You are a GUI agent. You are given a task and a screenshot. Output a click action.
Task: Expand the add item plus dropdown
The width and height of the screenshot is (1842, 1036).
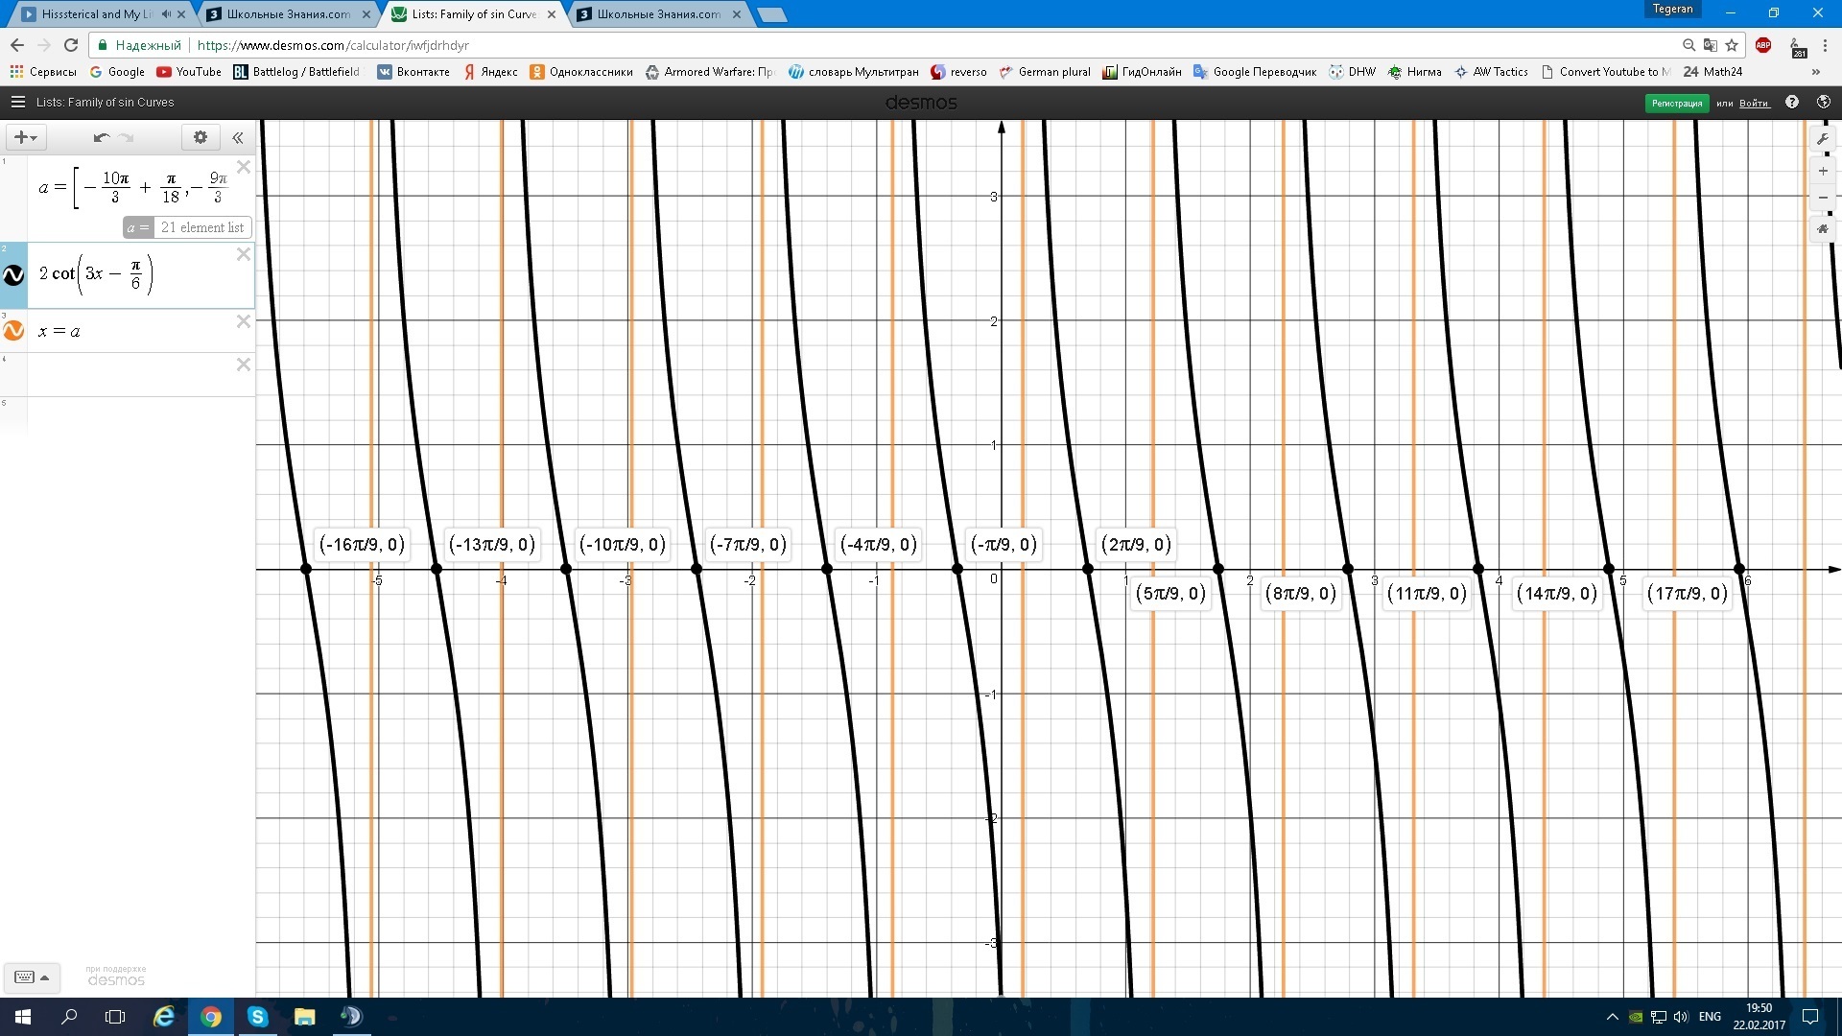(x=26, y=137)
